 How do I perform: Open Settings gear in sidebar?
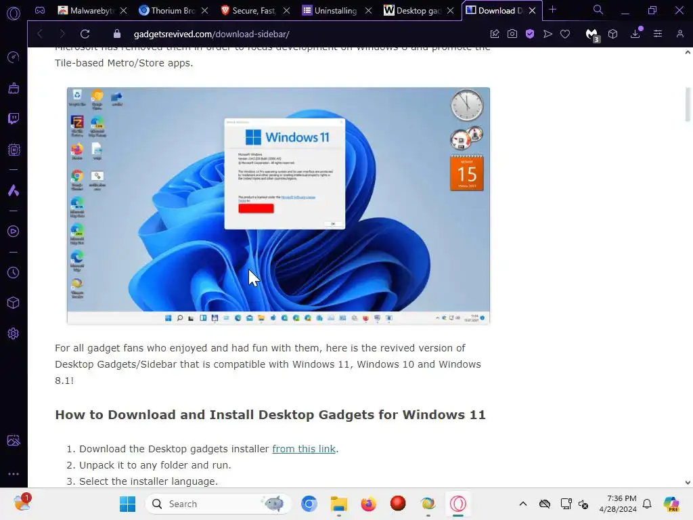[x=14, y=333]
